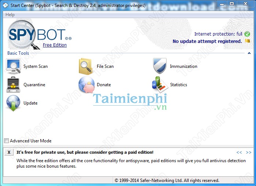Dismiss the paid edition notice with X

click(x=9, y=152)
